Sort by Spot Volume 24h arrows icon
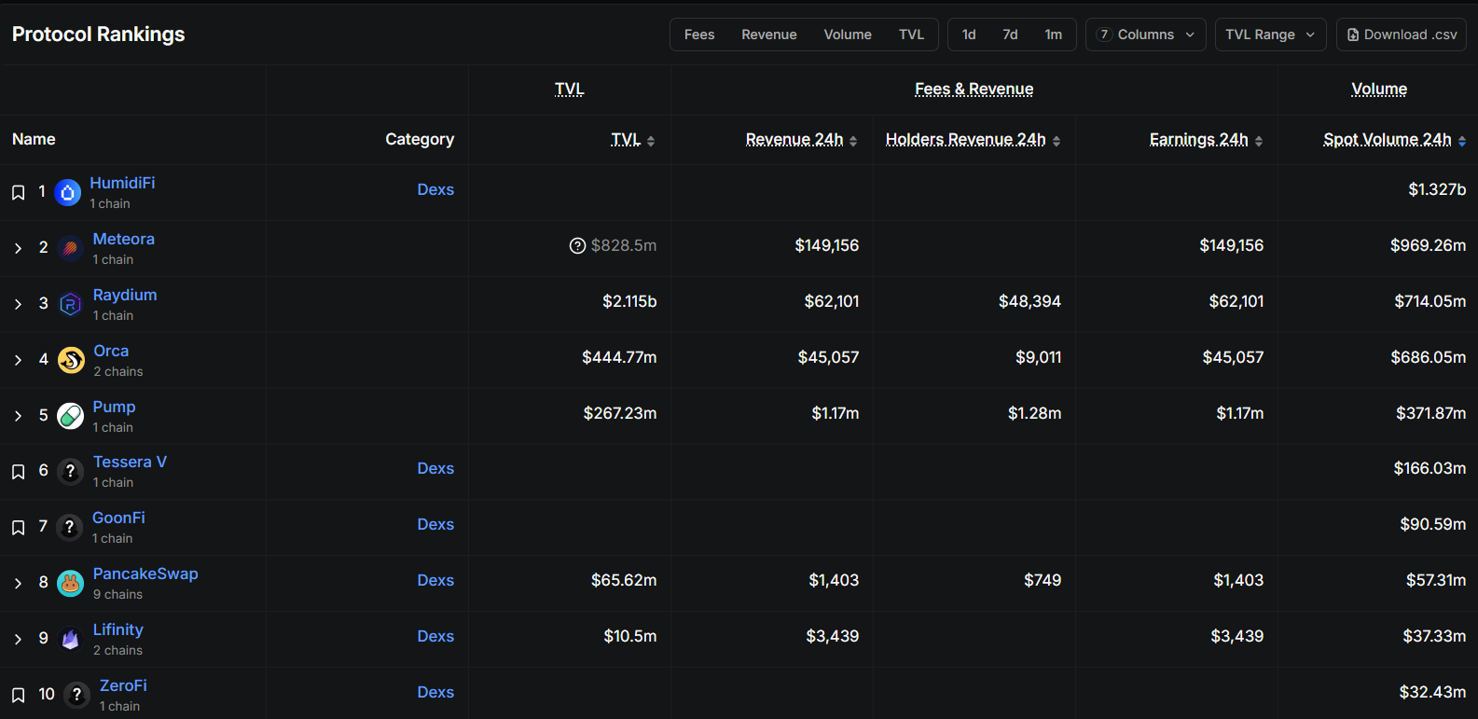The image size is (1478, 719). [1461, 141]
